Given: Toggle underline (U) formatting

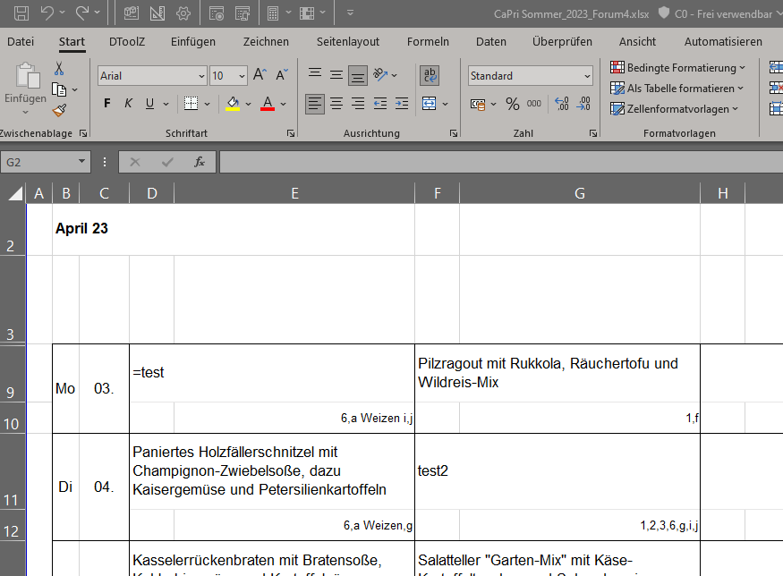Looking at the screenshot, I should point(149,104).
